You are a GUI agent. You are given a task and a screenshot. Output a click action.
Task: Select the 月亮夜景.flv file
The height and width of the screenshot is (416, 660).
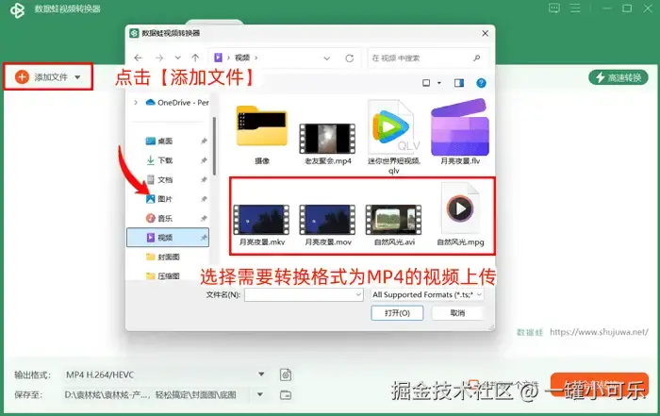coord(460,131)
